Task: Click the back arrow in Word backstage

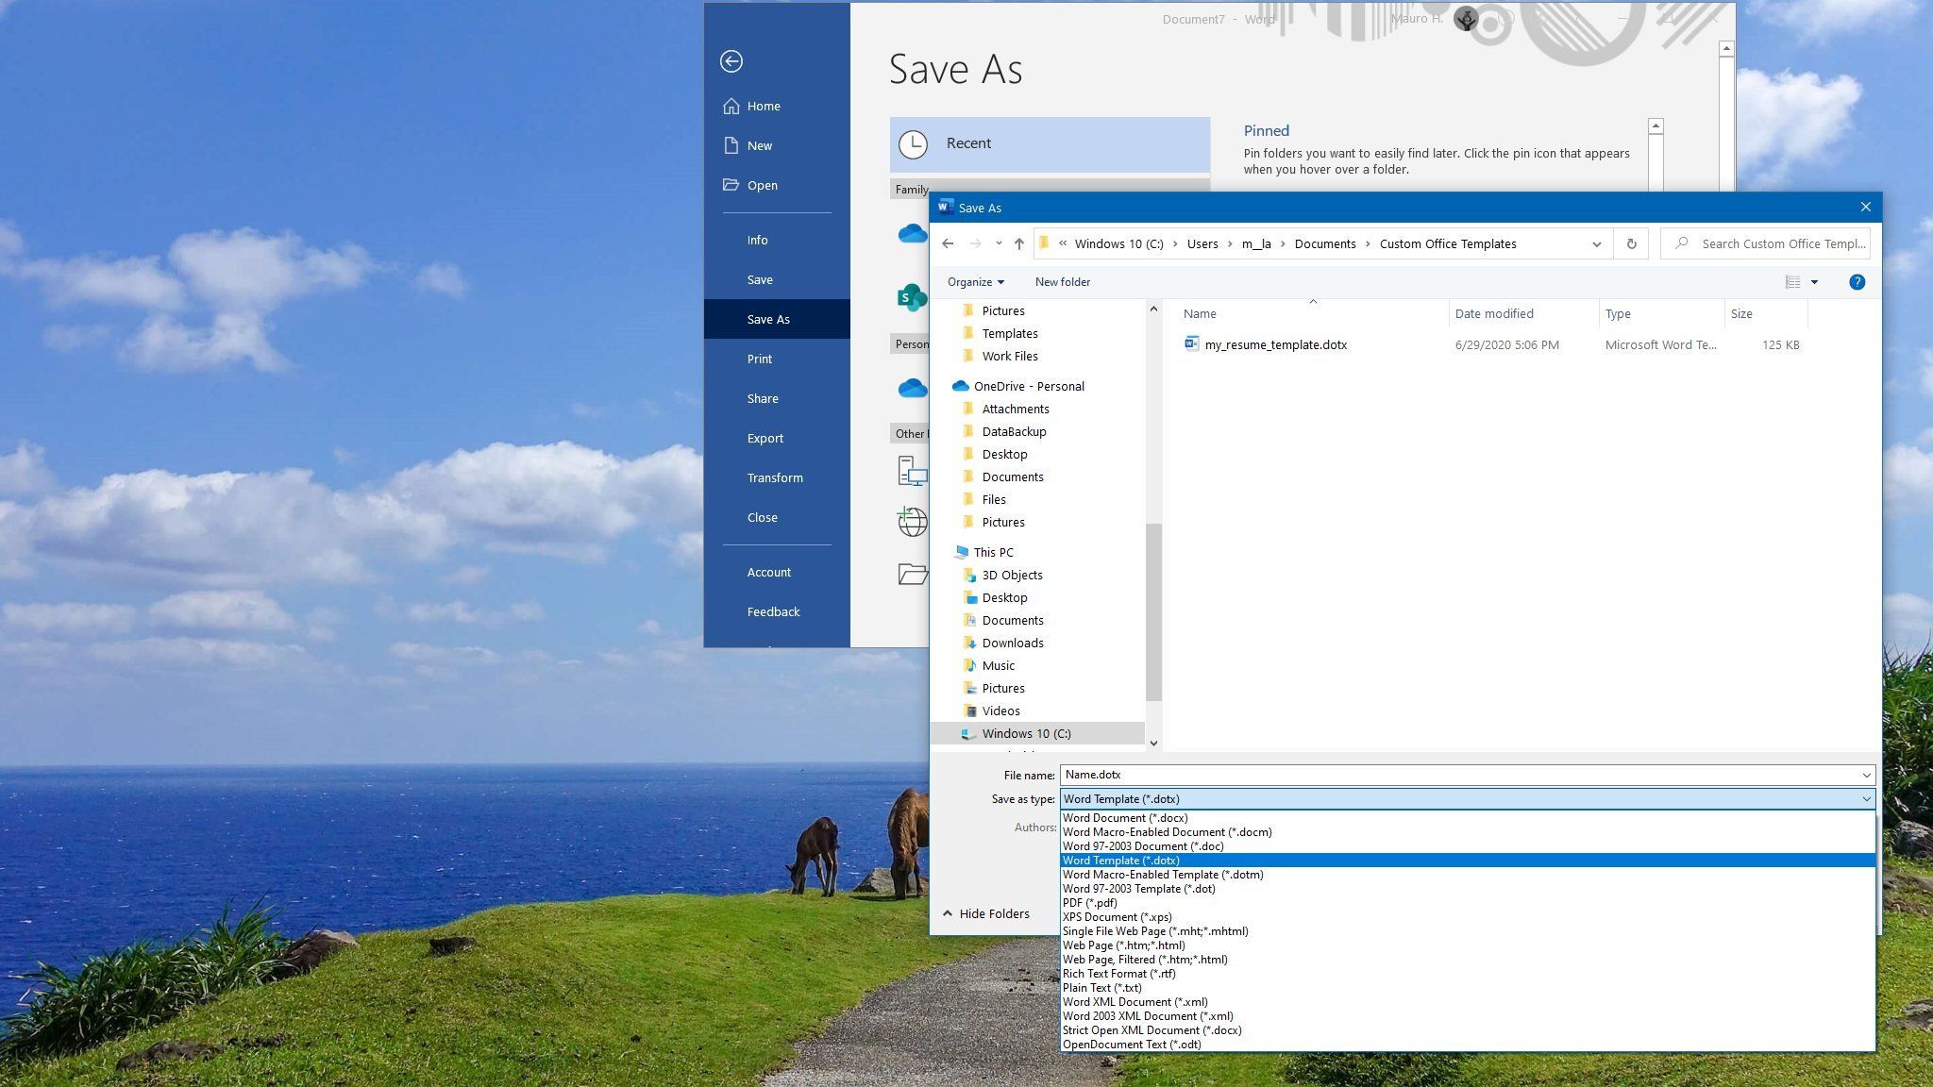Action: (731, 61)
